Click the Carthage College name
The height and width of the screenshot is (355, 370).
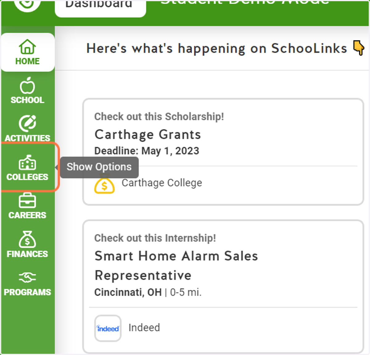162,183
